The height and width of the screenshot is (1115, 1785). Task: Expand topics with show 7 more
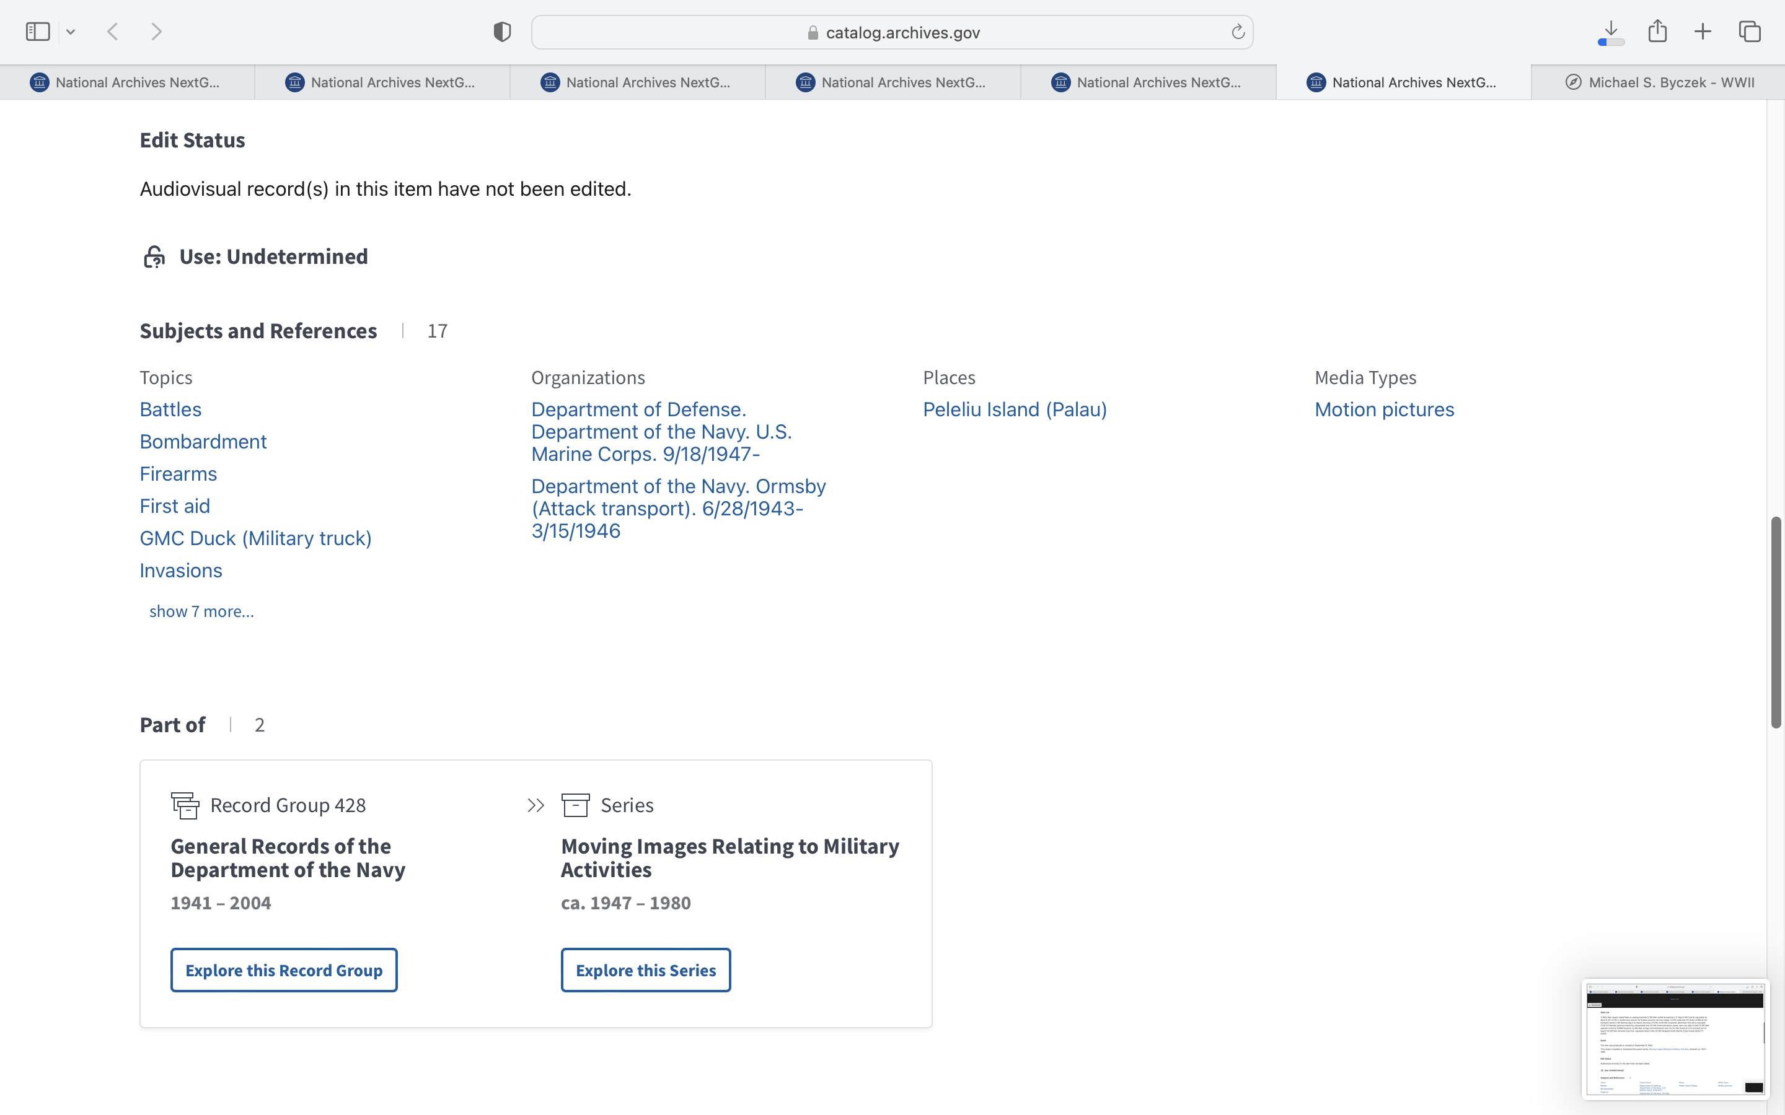point(201,611)
